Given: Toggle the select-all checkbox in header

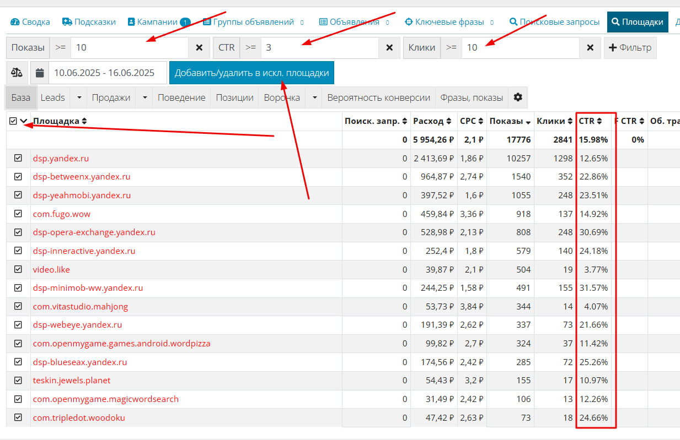Looking at the screenshot, I should 13,121.
